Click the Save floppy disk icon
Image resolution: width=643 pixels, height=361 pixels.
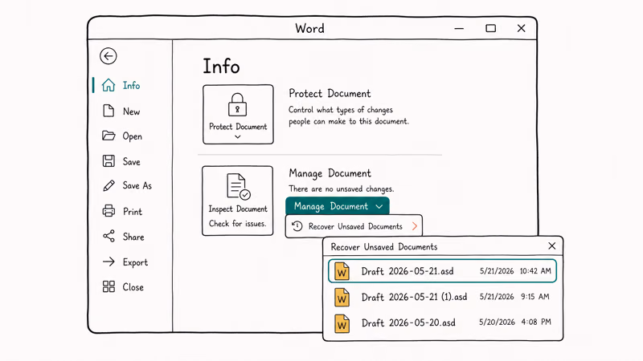click(109, 161)
